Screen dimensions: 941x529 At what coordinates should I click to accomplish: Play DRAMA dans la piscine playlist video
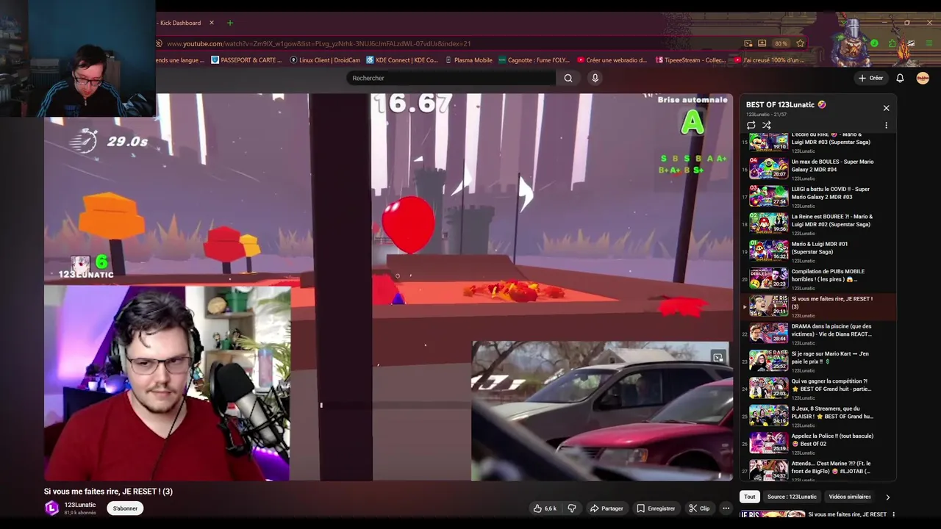[x=820, y=334]
